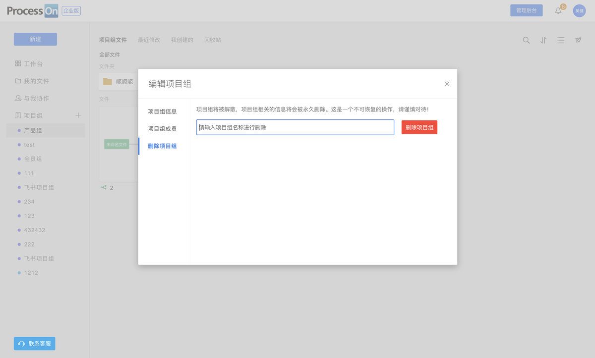This screenshot has height=358, width=595.
Task: Open the 呃呃呃 folder
Action: pyautogui.click(x=119, y=82)
